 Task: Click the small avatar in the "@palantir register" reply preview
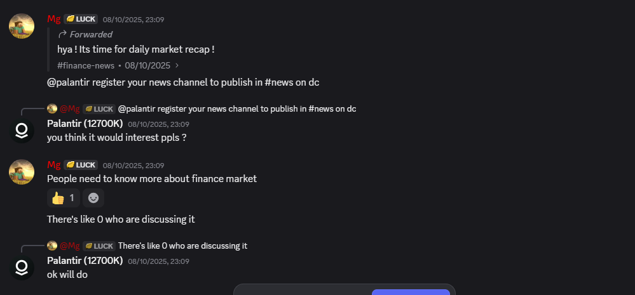[52, 108]
